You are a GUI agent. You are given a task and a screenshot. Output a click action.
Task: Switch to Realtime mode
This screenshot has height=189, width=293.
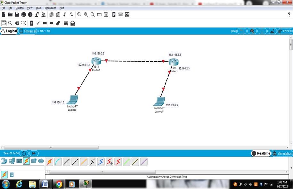[261, 153]
